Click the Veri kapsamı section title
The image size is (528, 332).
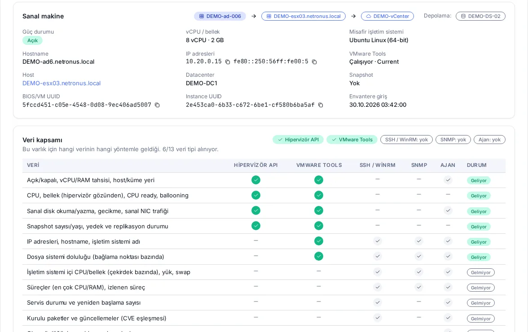[42, 140]
